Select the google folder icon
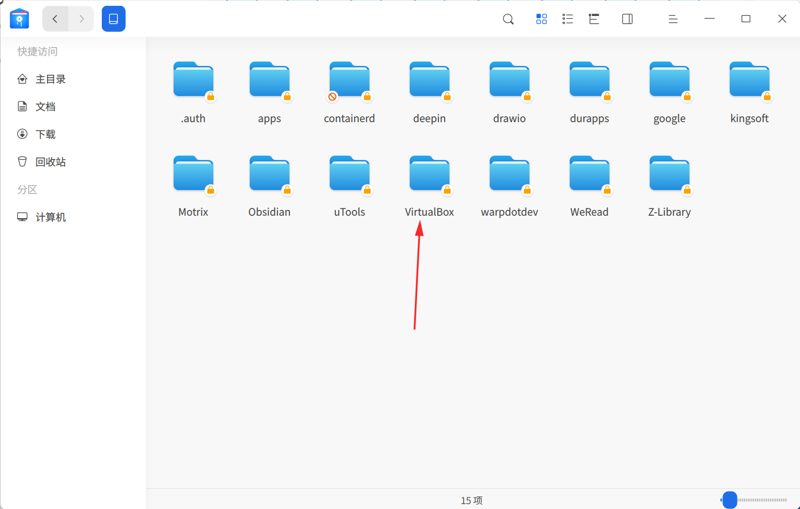800x509 pixels. tap(670, 80)
